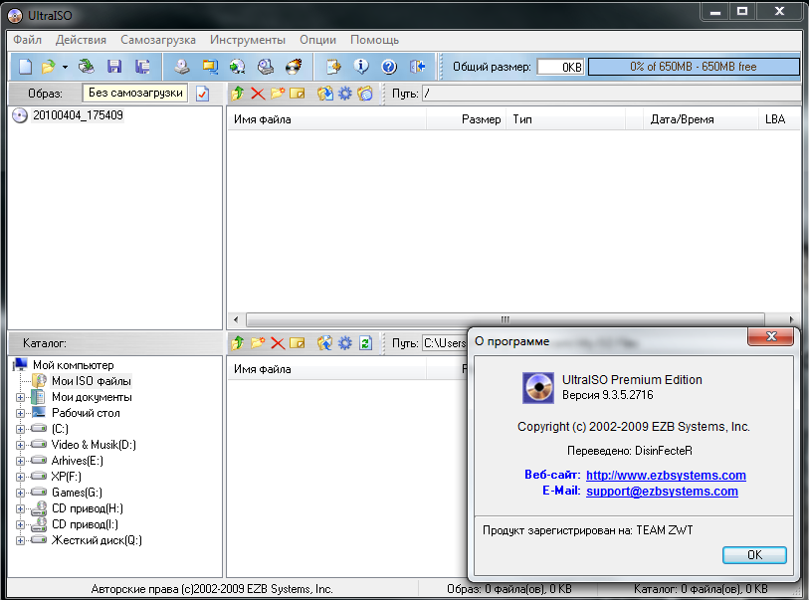Expand the Video & Musik(D:) drive node
Viewport: 809px width, 600px height.
click(x=21, y=445)
